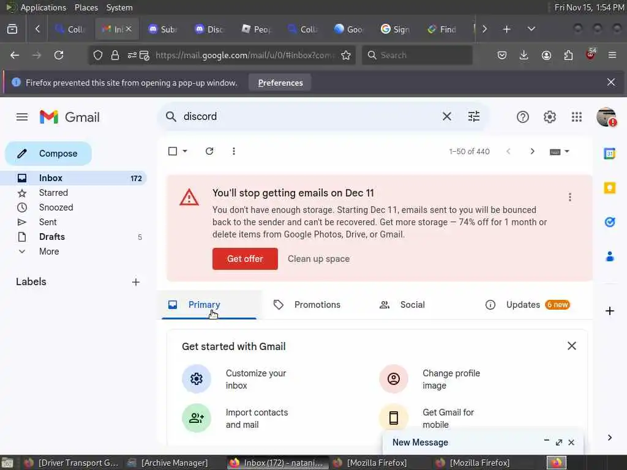Viewport: 627px width, 470px height.
Task: Open Gmail settings gear
Action: coord(549,117)
